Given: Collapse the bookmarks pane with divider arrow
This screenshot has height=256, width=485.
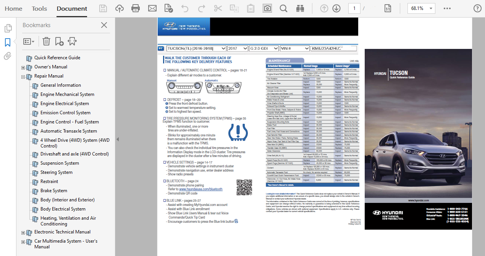Looking at the screenshot, I should tap(117, 139).
